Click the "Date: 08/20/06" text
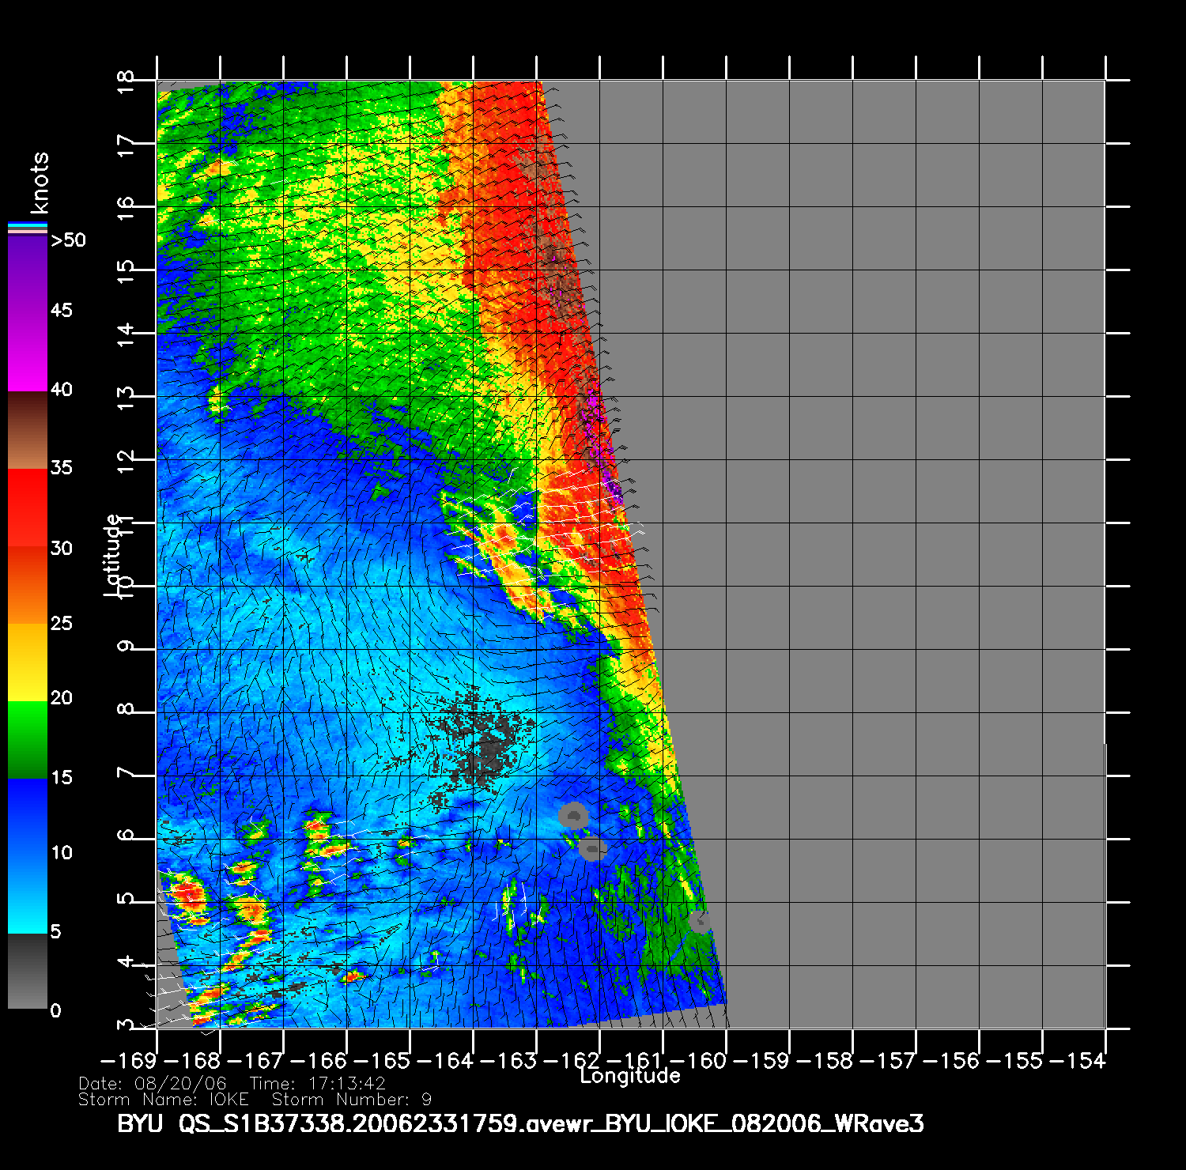 pos(153,1084)
